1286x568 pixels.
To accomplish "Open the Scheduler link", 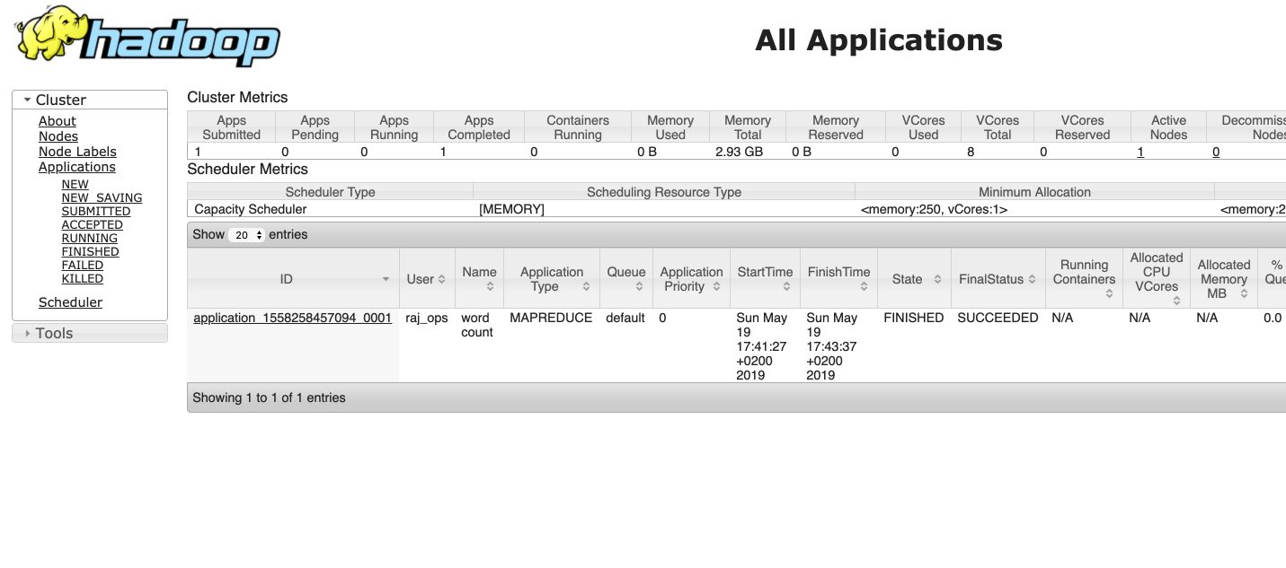I will 70,302.
